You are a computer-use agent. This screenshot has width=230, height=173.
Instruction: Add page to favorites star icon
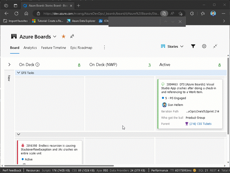point(180,14)
